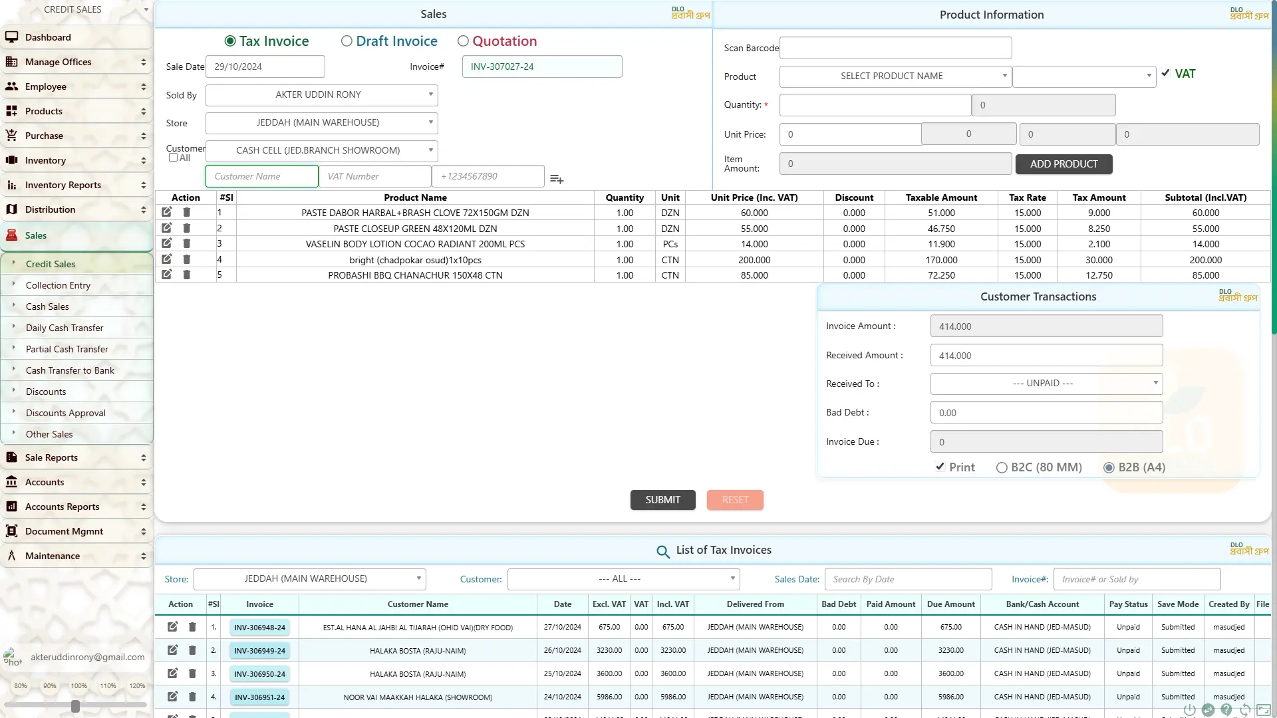
Task: Open the help question mark icon
Action: point(1226,710)
